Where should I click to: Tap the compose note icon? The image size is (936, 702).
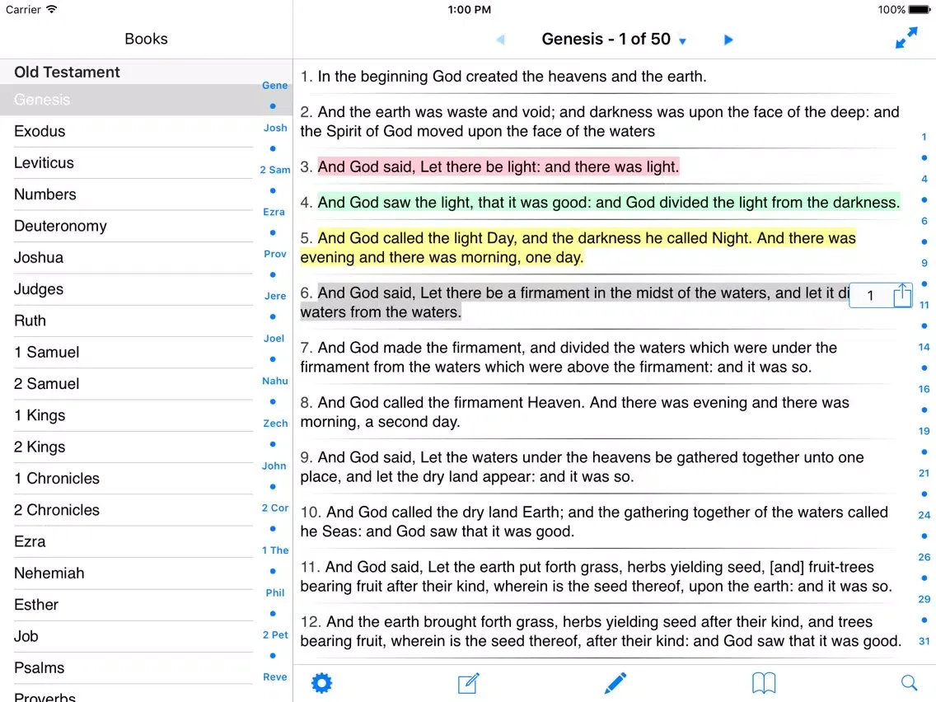point(469,683)
